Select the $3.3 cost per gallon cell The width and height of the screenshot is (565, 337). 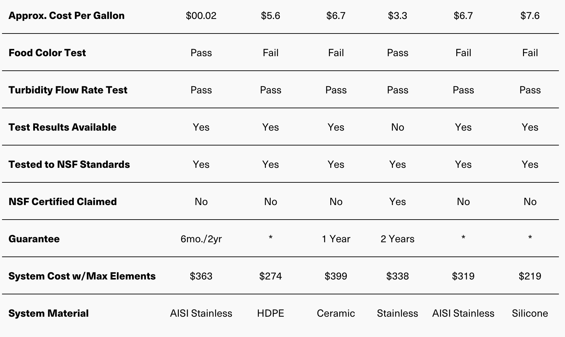398,16
